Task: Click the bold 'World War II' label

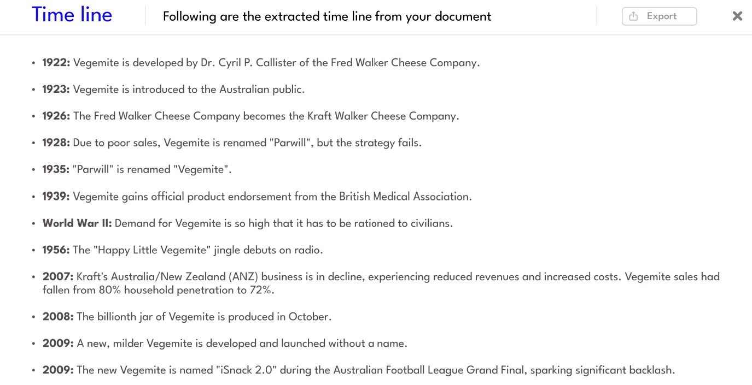Action: 77,223
